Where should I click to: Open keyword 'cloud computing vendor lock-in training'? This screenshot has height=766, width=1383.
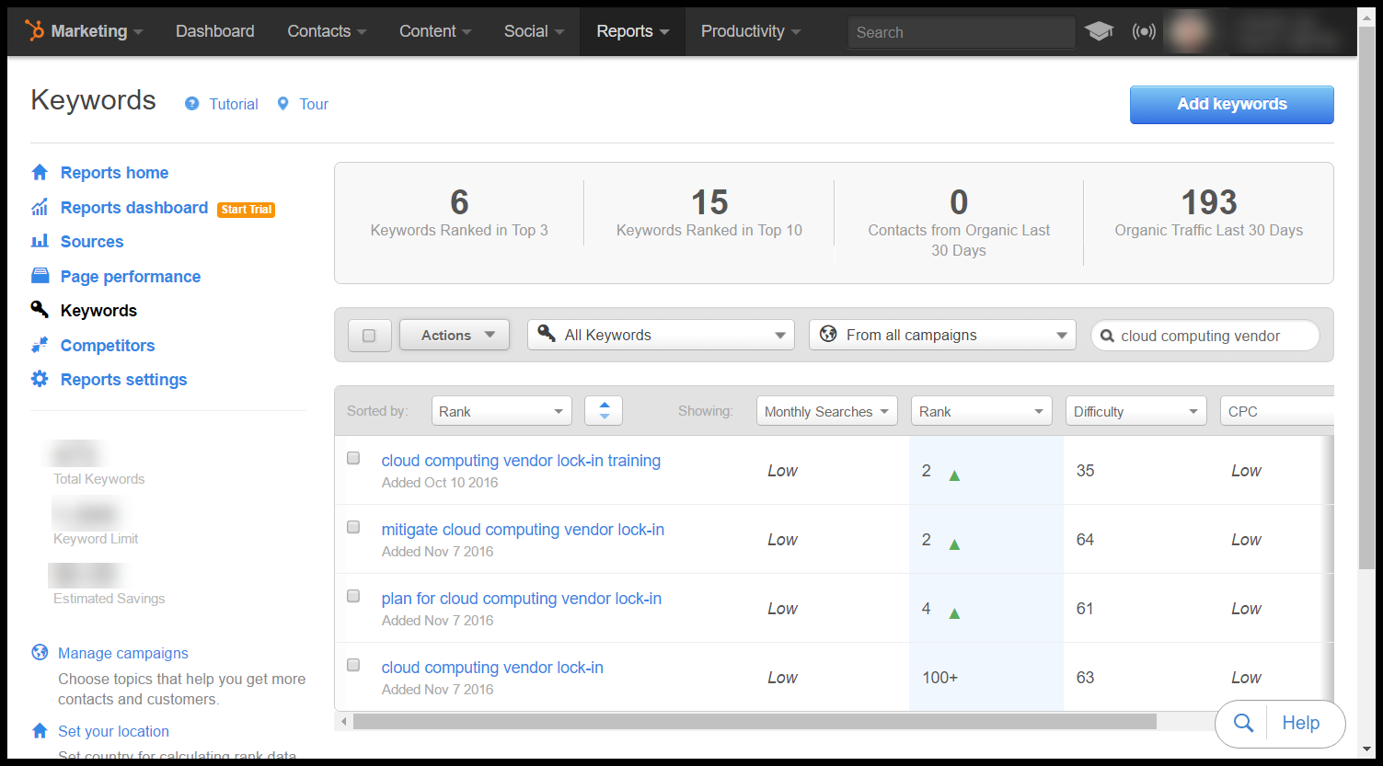[x=521, y=461]
